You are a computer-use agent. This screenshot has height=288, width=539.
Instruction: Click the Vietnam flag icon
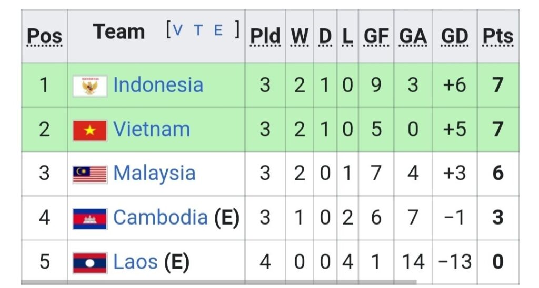(90, 130)
